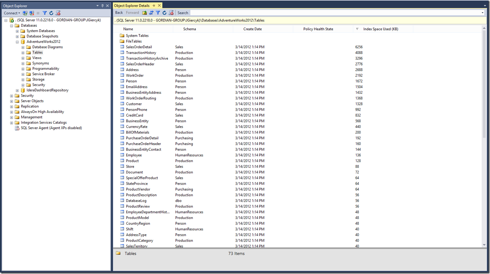Select Database Diagrams tree item

coord(47,47)
